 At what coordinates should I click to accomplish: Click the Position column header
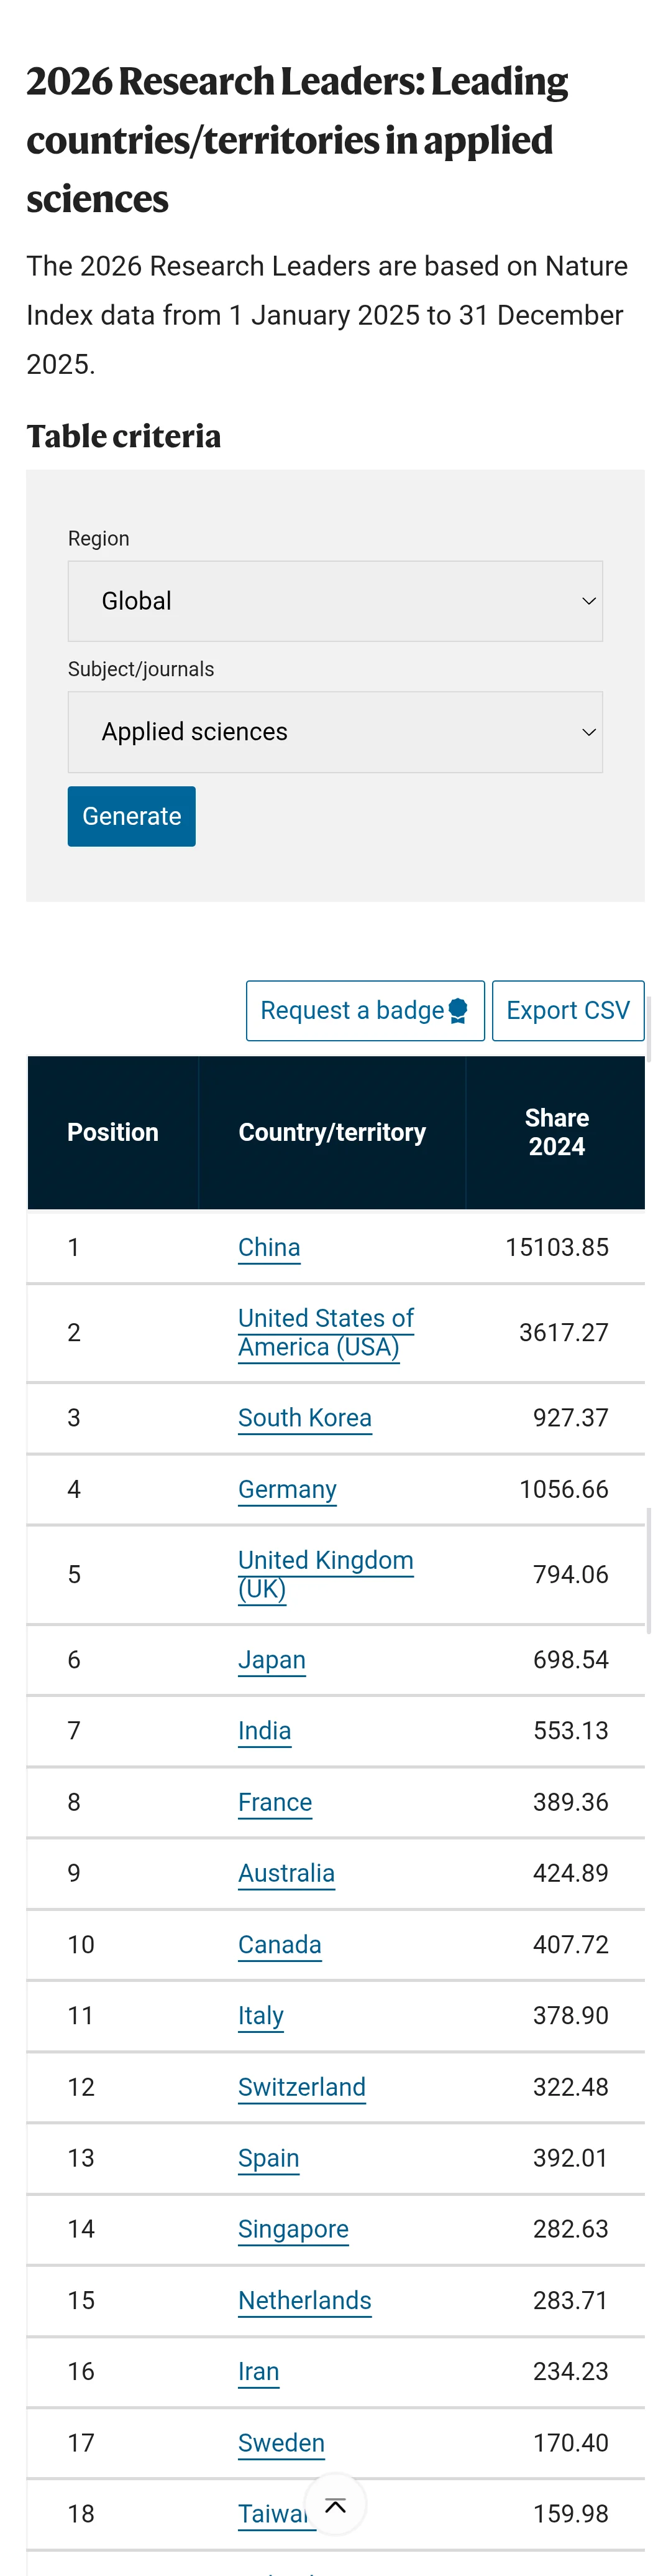[113, 1132]
